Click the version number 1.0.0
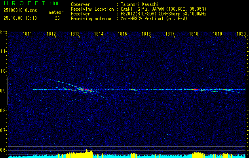The image size is (249, 158). [54, 4]
